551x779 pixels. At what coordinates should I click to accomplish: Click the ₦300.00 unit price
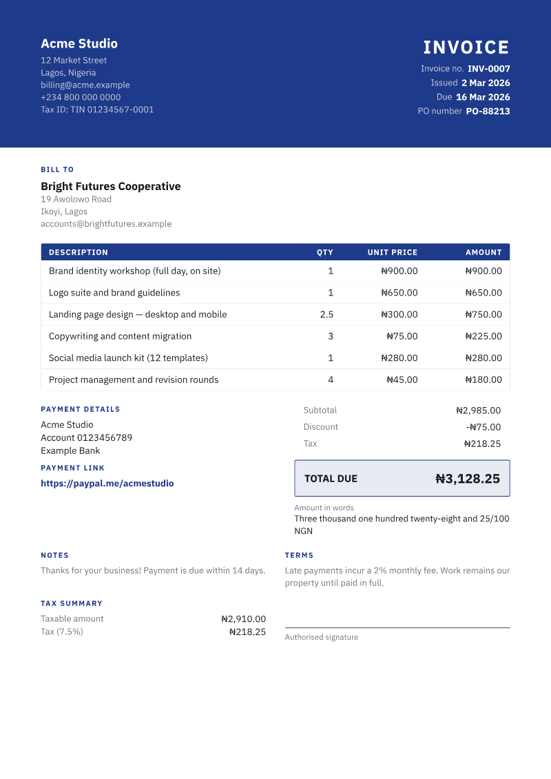(x=399, y=315)
